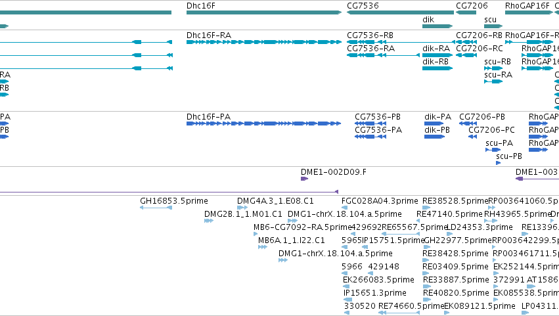The width and height of the screenshot is (559, 316).
Task: Click the 372991 EST label
Action: pos(508,280)
